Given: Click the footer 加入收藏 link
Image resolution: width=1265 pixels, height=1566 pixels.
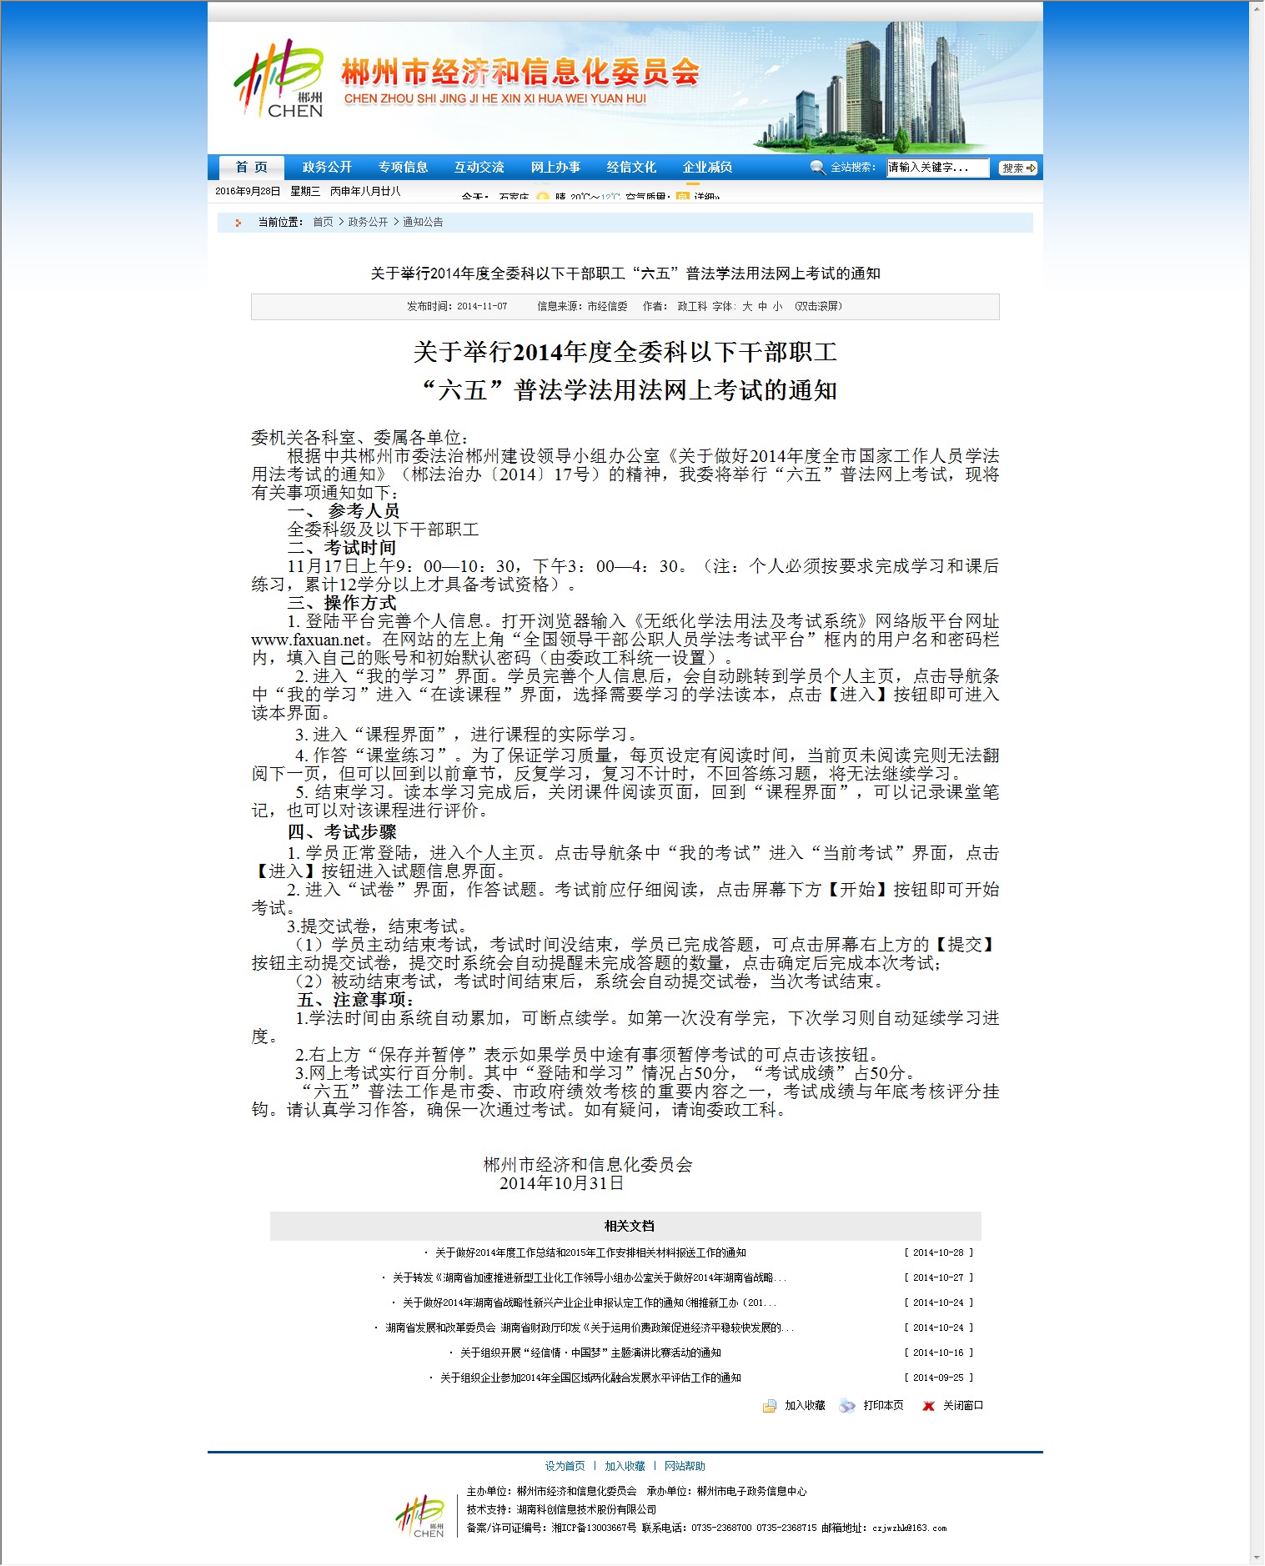Looking at the screenshot, I should point(625,1467).
